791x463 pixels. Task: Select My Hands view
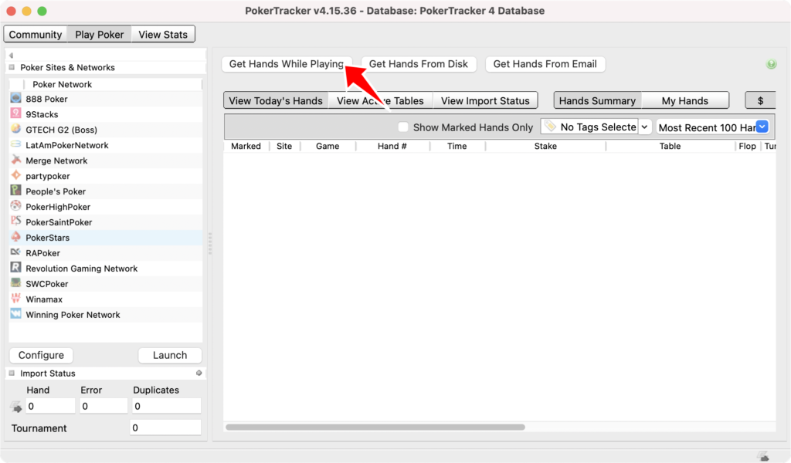pyautogui.click(x=684, y=100)
